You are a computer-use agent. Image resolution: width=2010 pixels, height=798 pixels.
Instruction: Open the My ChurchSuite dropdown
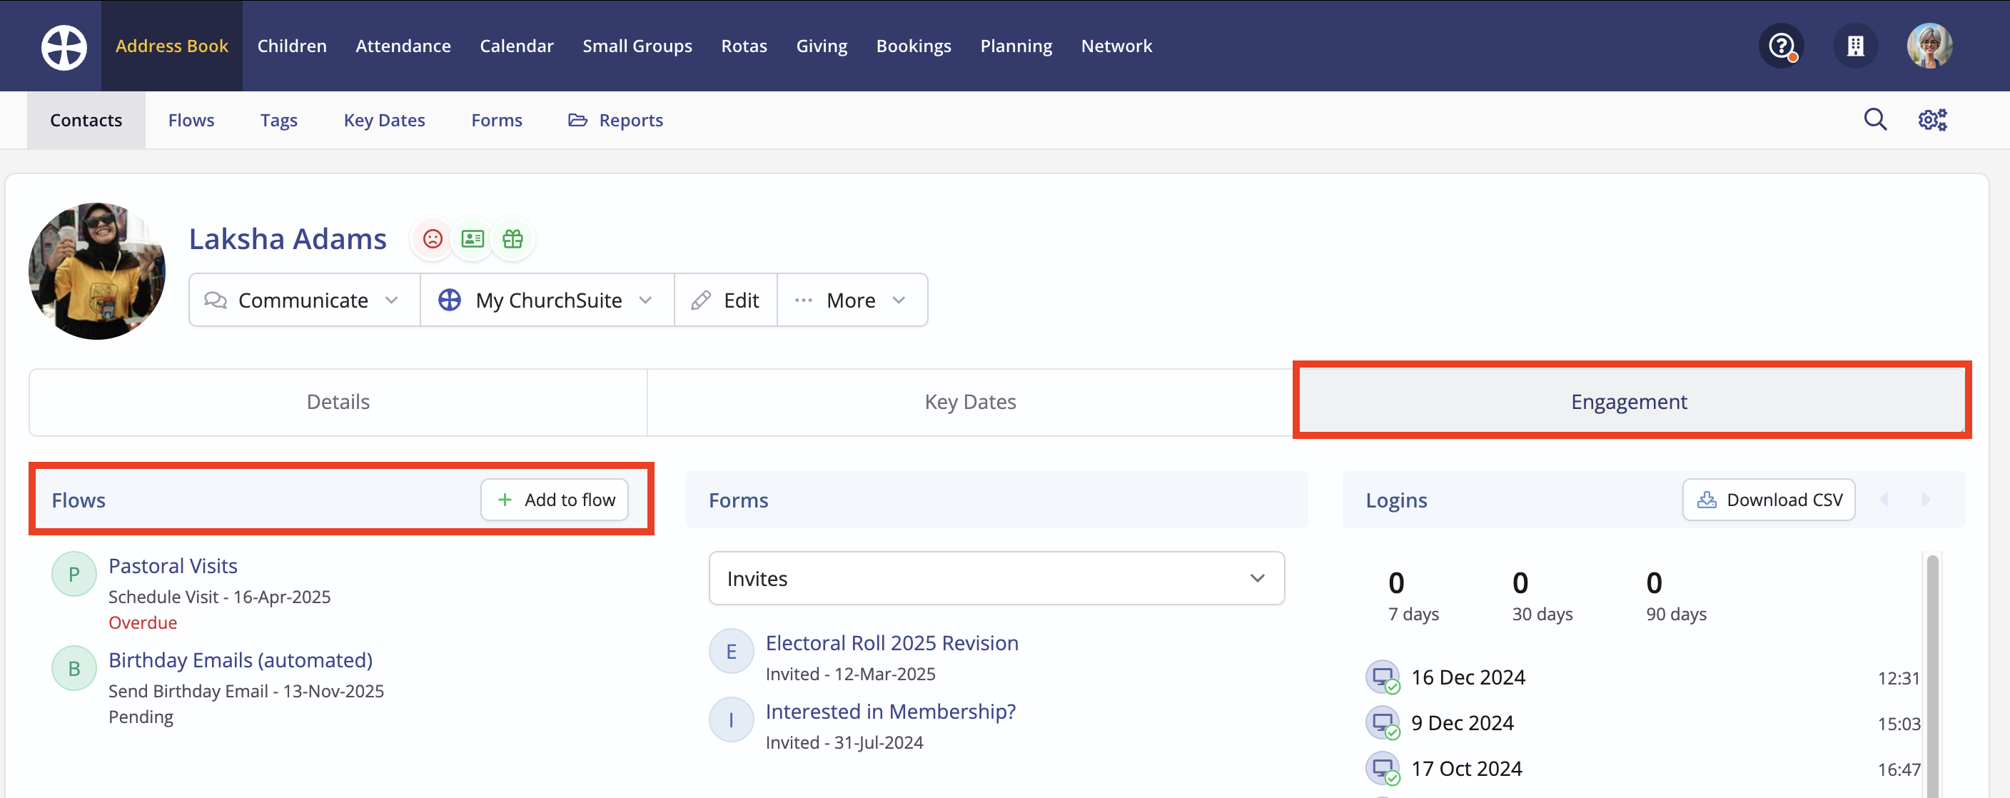[x=546, y=300]
